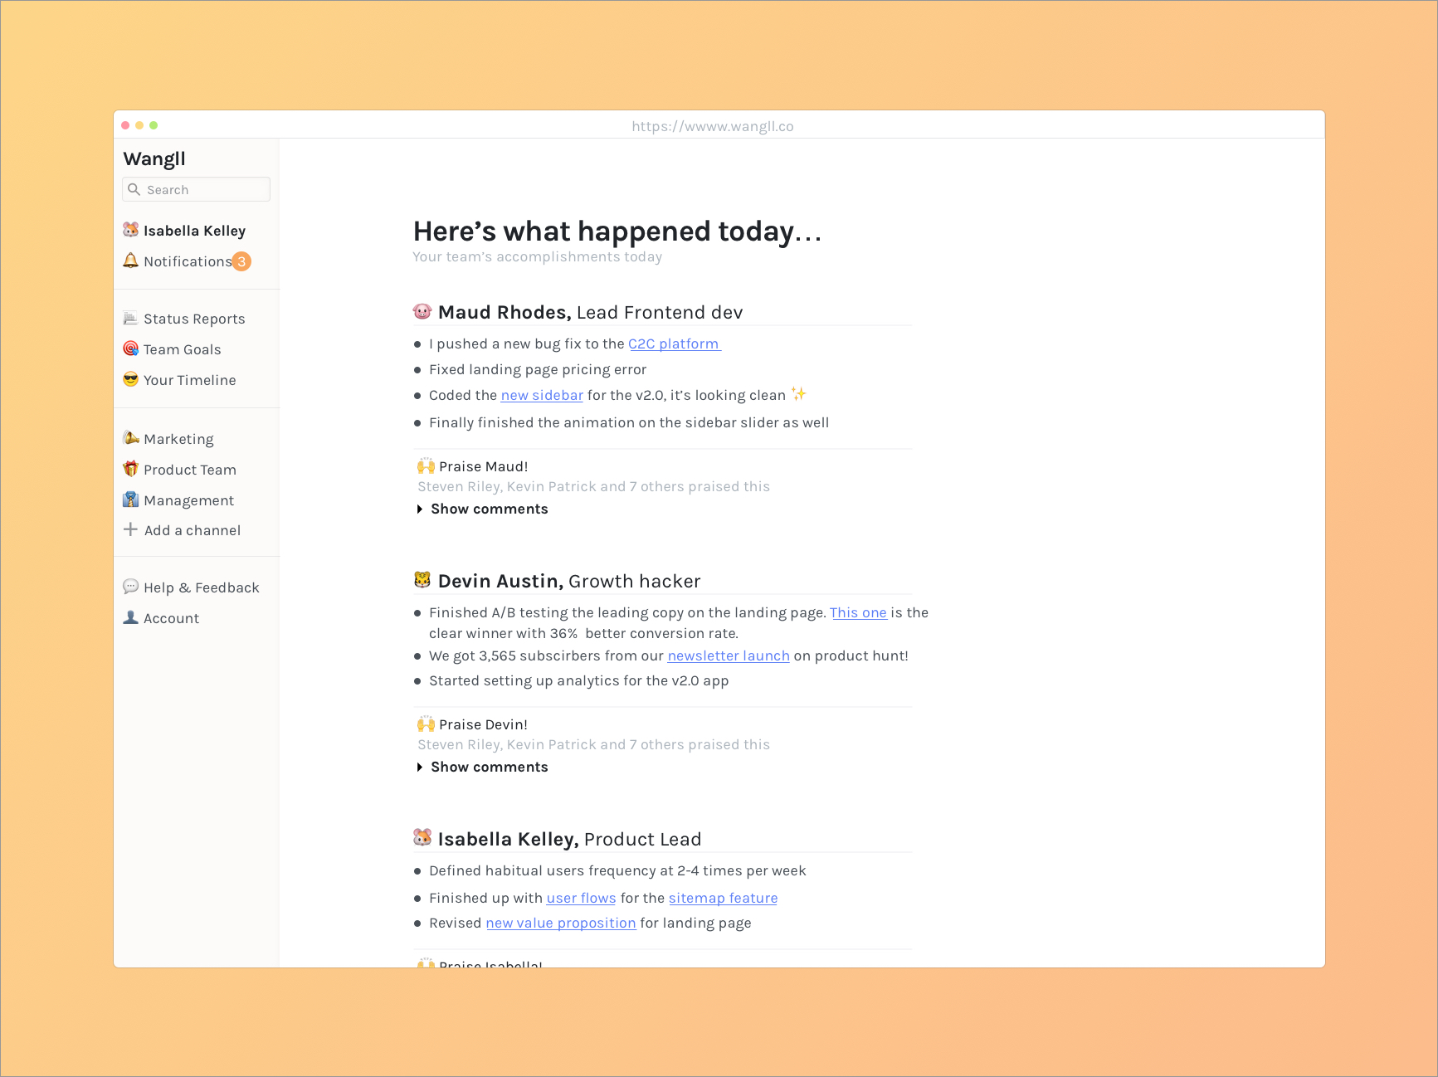Open Isabella Kelley profile in sidebar

[193, 231]
